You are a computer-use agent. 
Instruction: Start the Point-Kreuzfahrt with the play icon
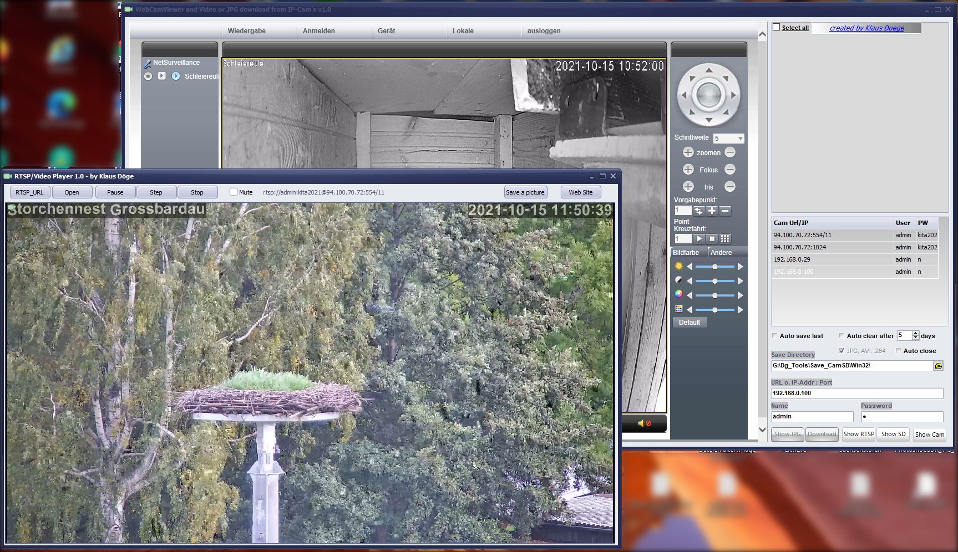tap(700, 238)
